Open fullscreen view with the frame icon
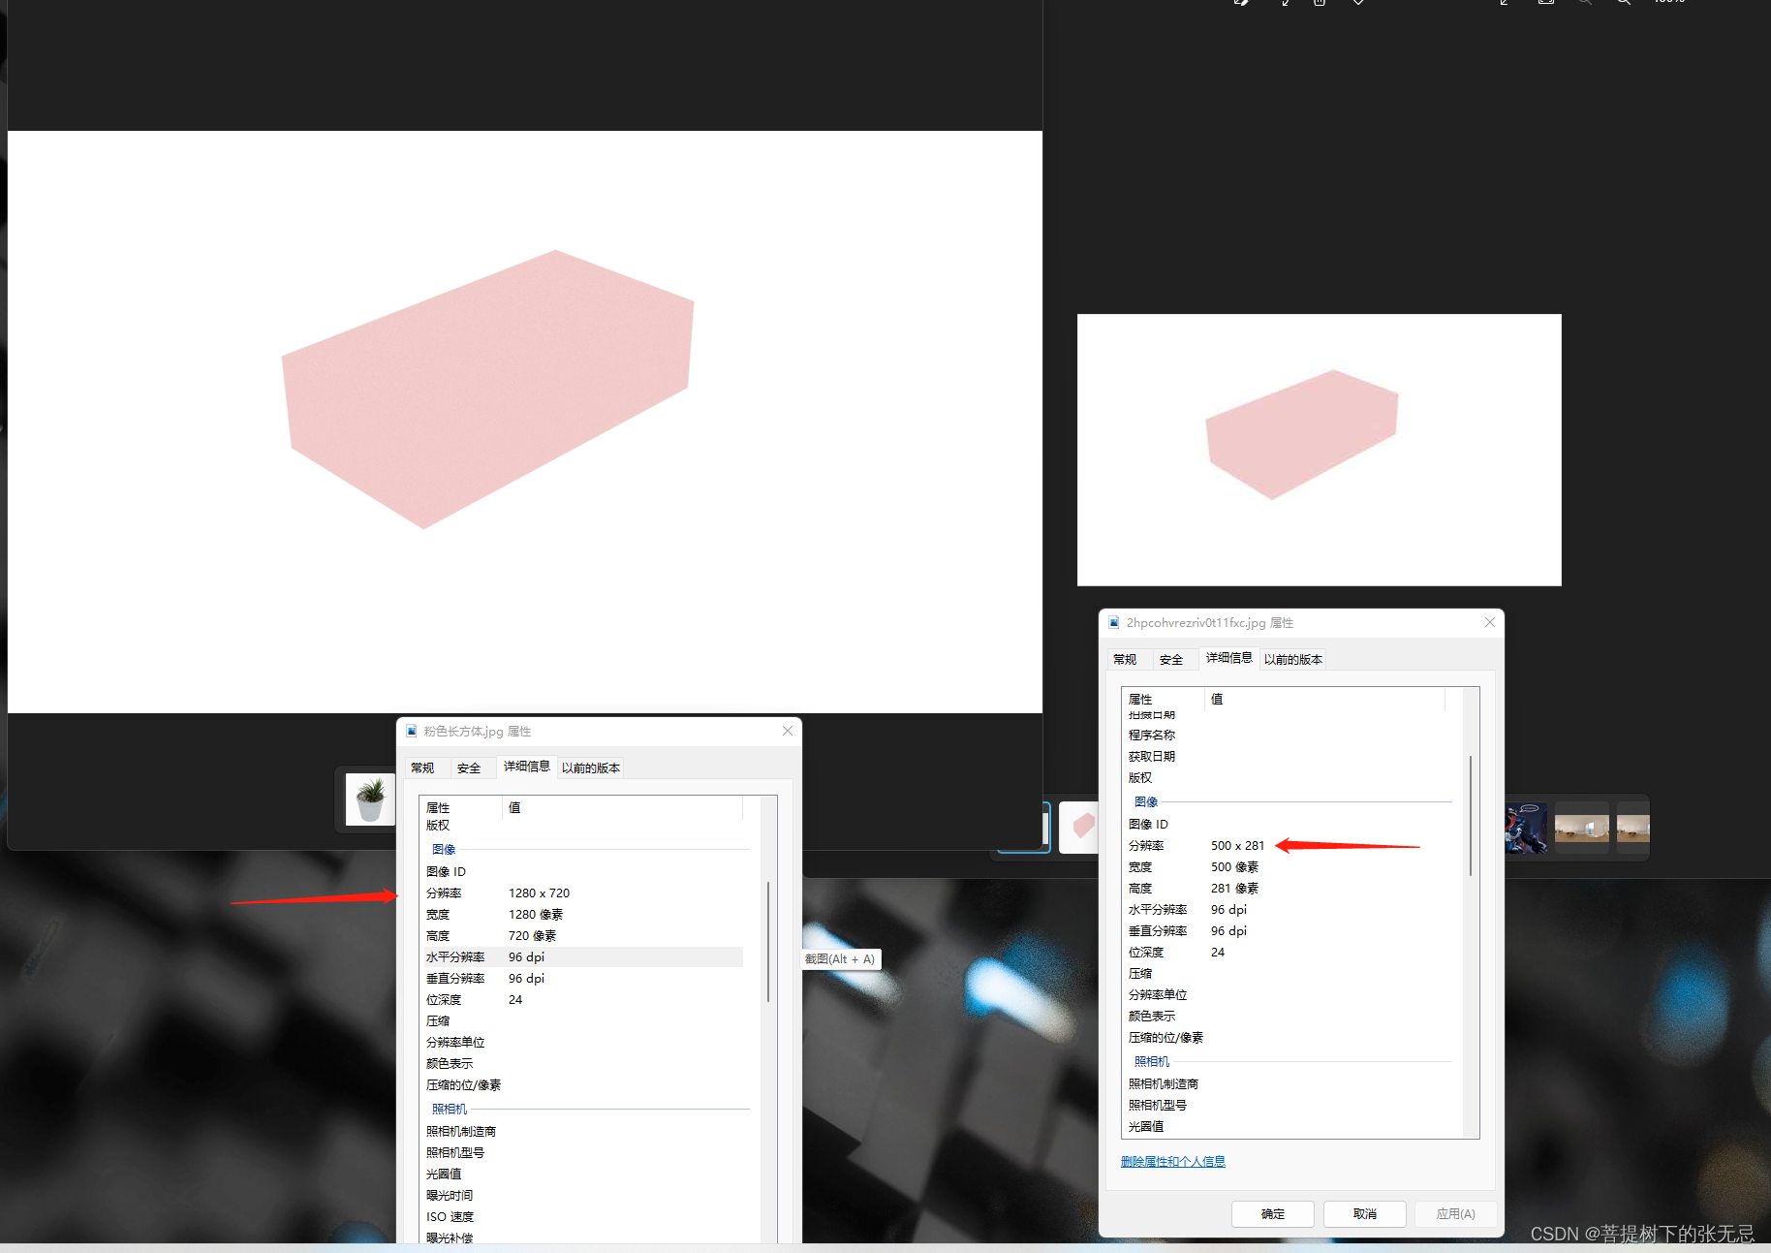The height and width of the screenshot is (1253, 1771). [1546, 4]
